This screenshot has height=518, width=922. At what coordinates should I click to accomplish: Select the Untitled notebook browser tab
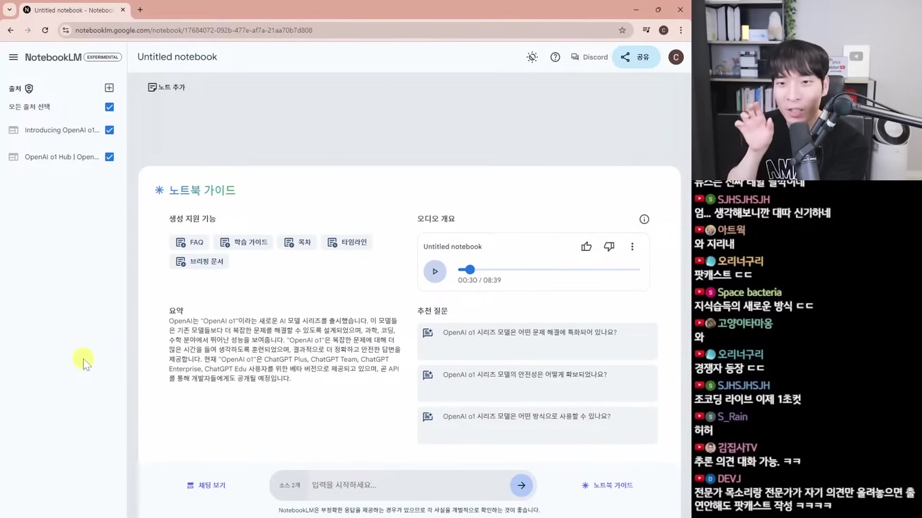pos(74,10)
